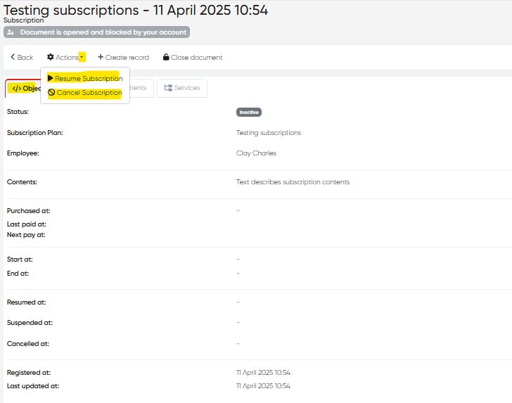Switch to the Services tab
This screenshot has height=403, width=512.
[x=182, y=88]
